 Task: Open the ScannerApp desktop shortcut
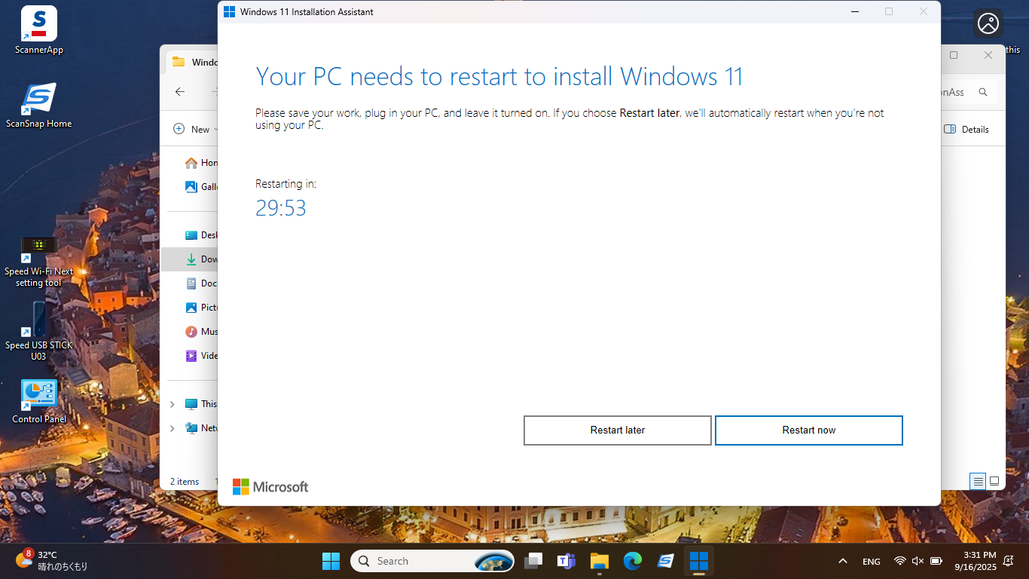click(x=39, y=30)
